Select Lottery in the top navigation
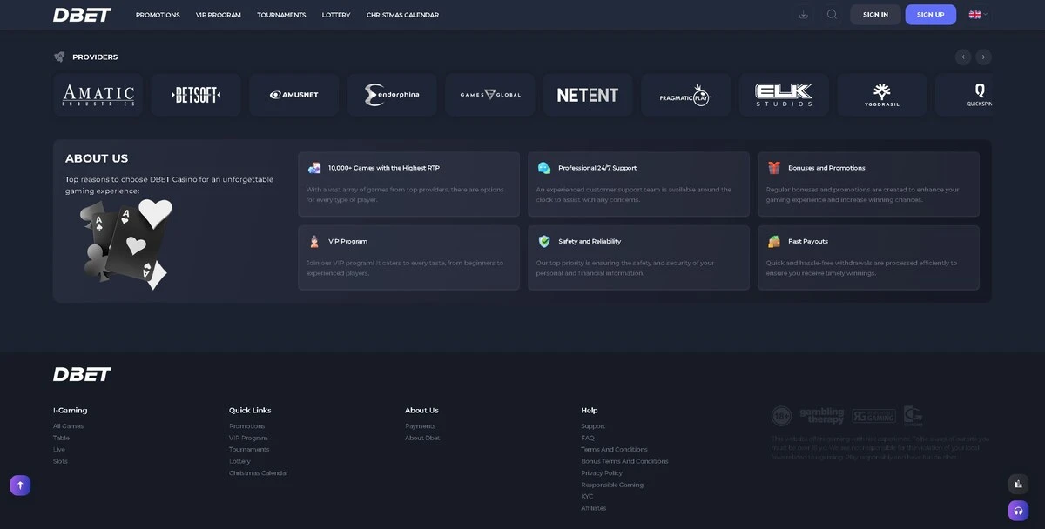The height and width of the screenshot is (529, 1045). click(x=336, y=15)
